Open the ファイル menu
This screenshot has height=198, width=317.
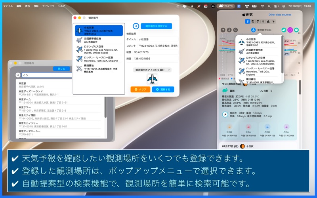(8, 6)
